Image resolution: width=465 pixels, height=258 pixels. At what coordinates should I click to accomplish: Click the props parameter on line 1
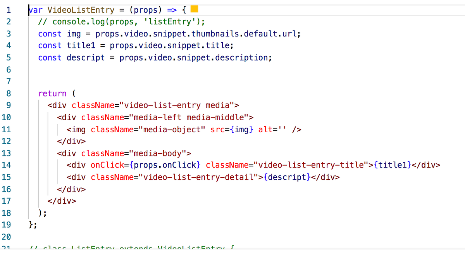pos(146,10)
